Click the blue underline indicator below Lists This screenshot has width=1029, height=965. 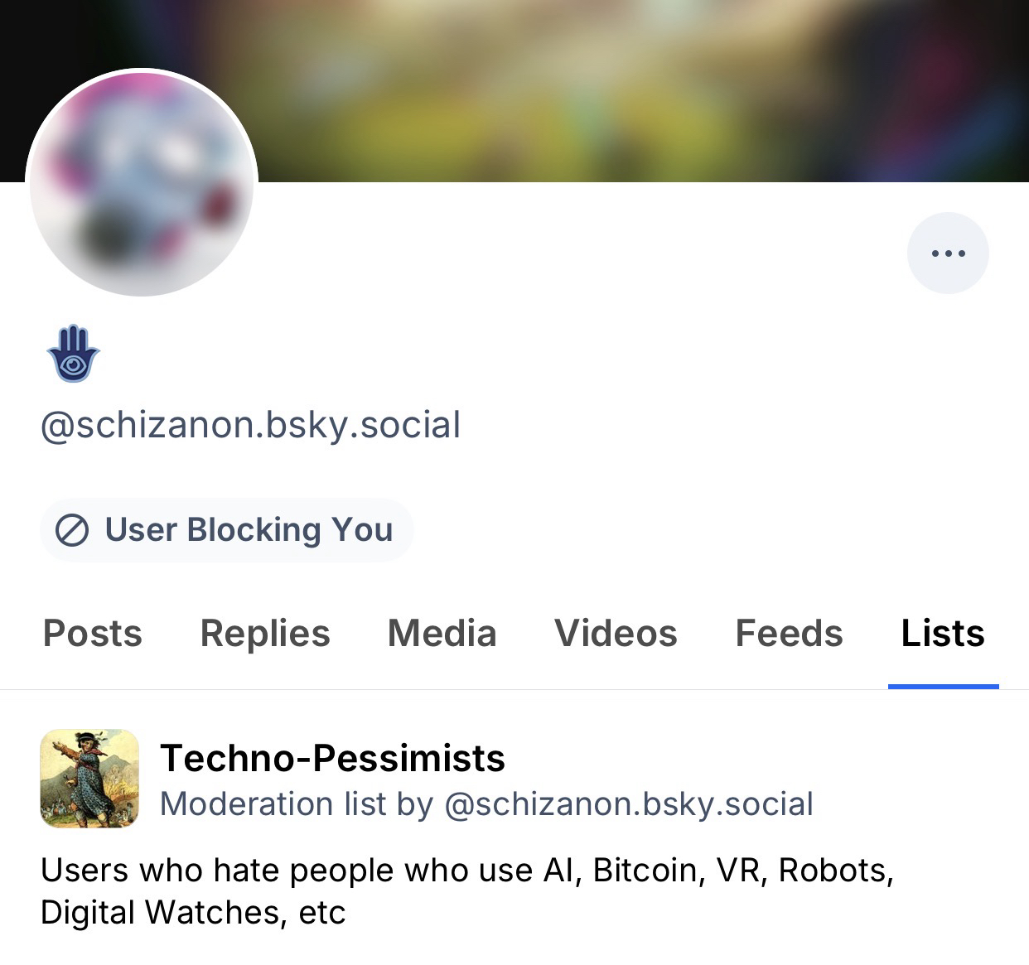coord(943,687)
